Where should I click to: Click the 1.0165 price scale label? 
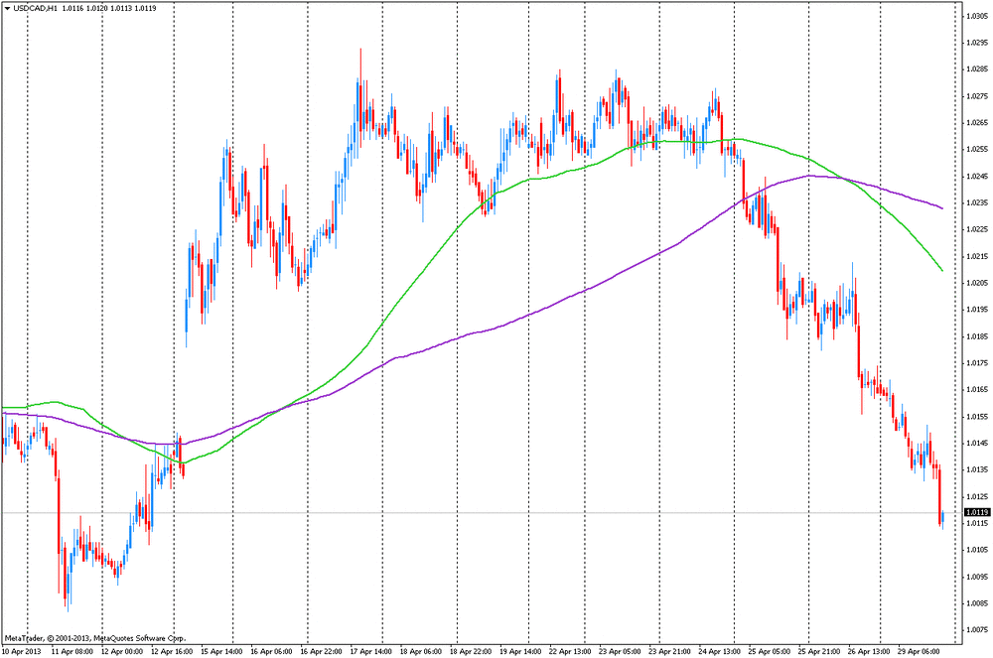point(978,390)
